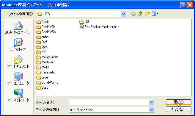Select the proe folder icon
The width and height of the screenshot is (195, 116).
(x=39, y=78)
